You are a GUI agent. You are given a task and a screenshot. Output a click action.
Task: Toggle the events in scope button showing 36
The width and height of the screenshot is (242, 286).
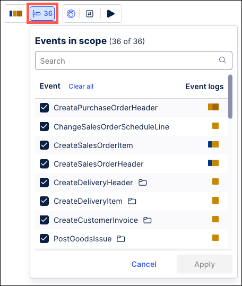coord(42,13)
